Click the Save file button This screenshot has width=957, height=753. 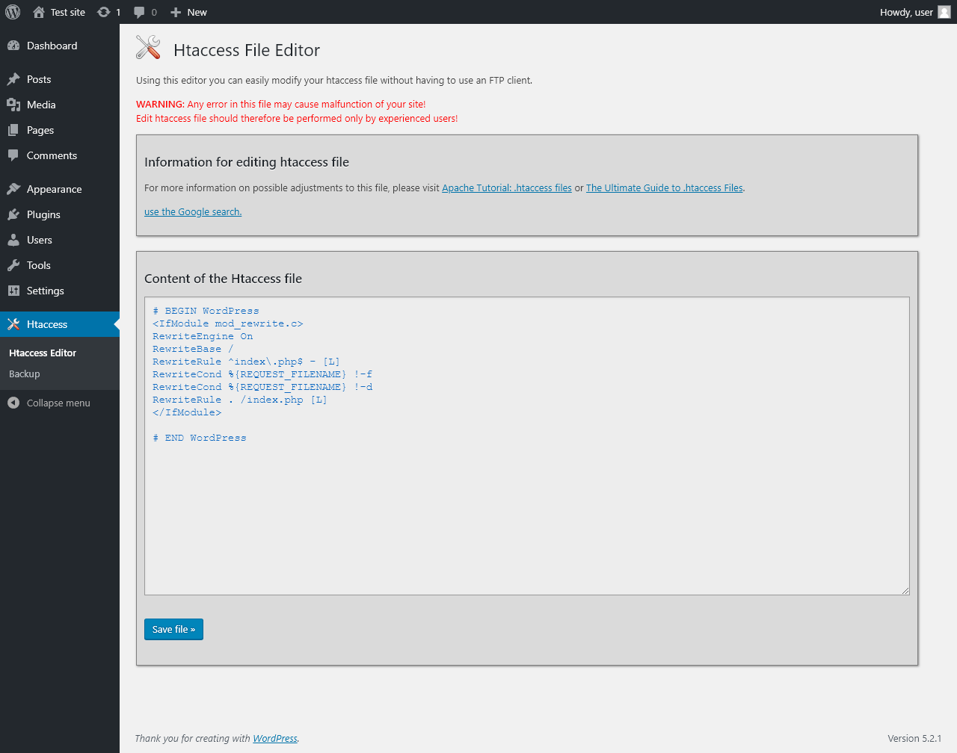pyautogui.click(x=173, y=630)
